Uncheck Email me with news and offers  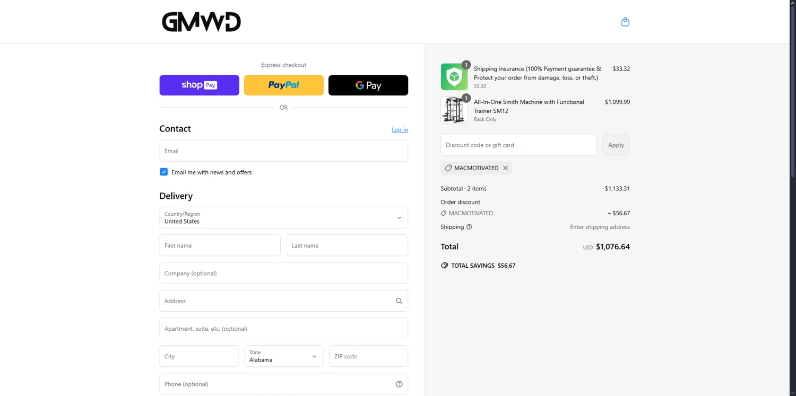[x=163, y=172]
